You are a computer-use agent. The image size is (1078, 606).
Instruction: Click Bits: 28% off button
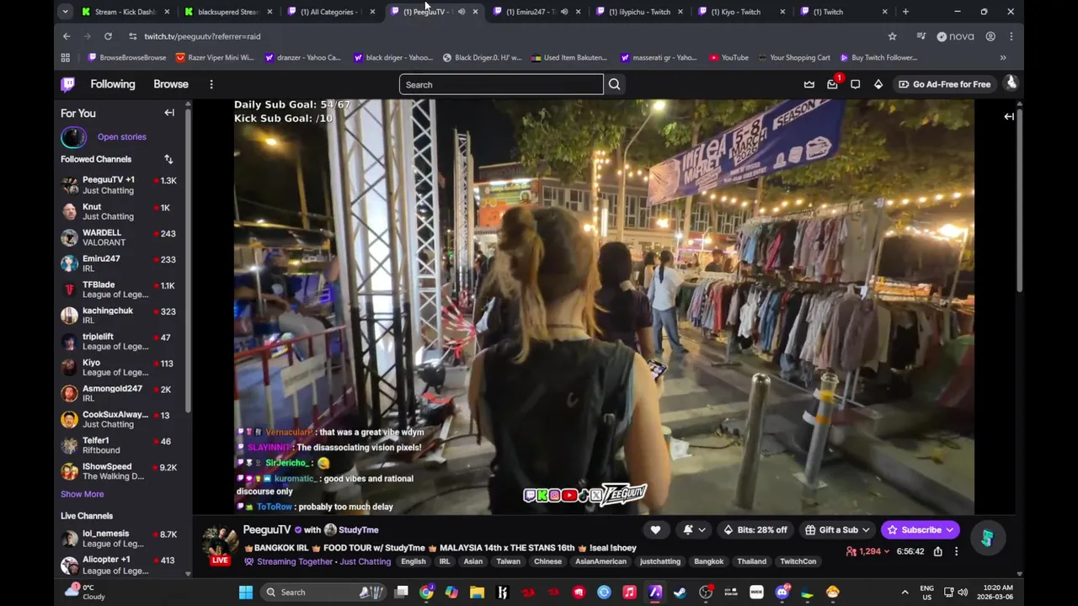[755, 529]
